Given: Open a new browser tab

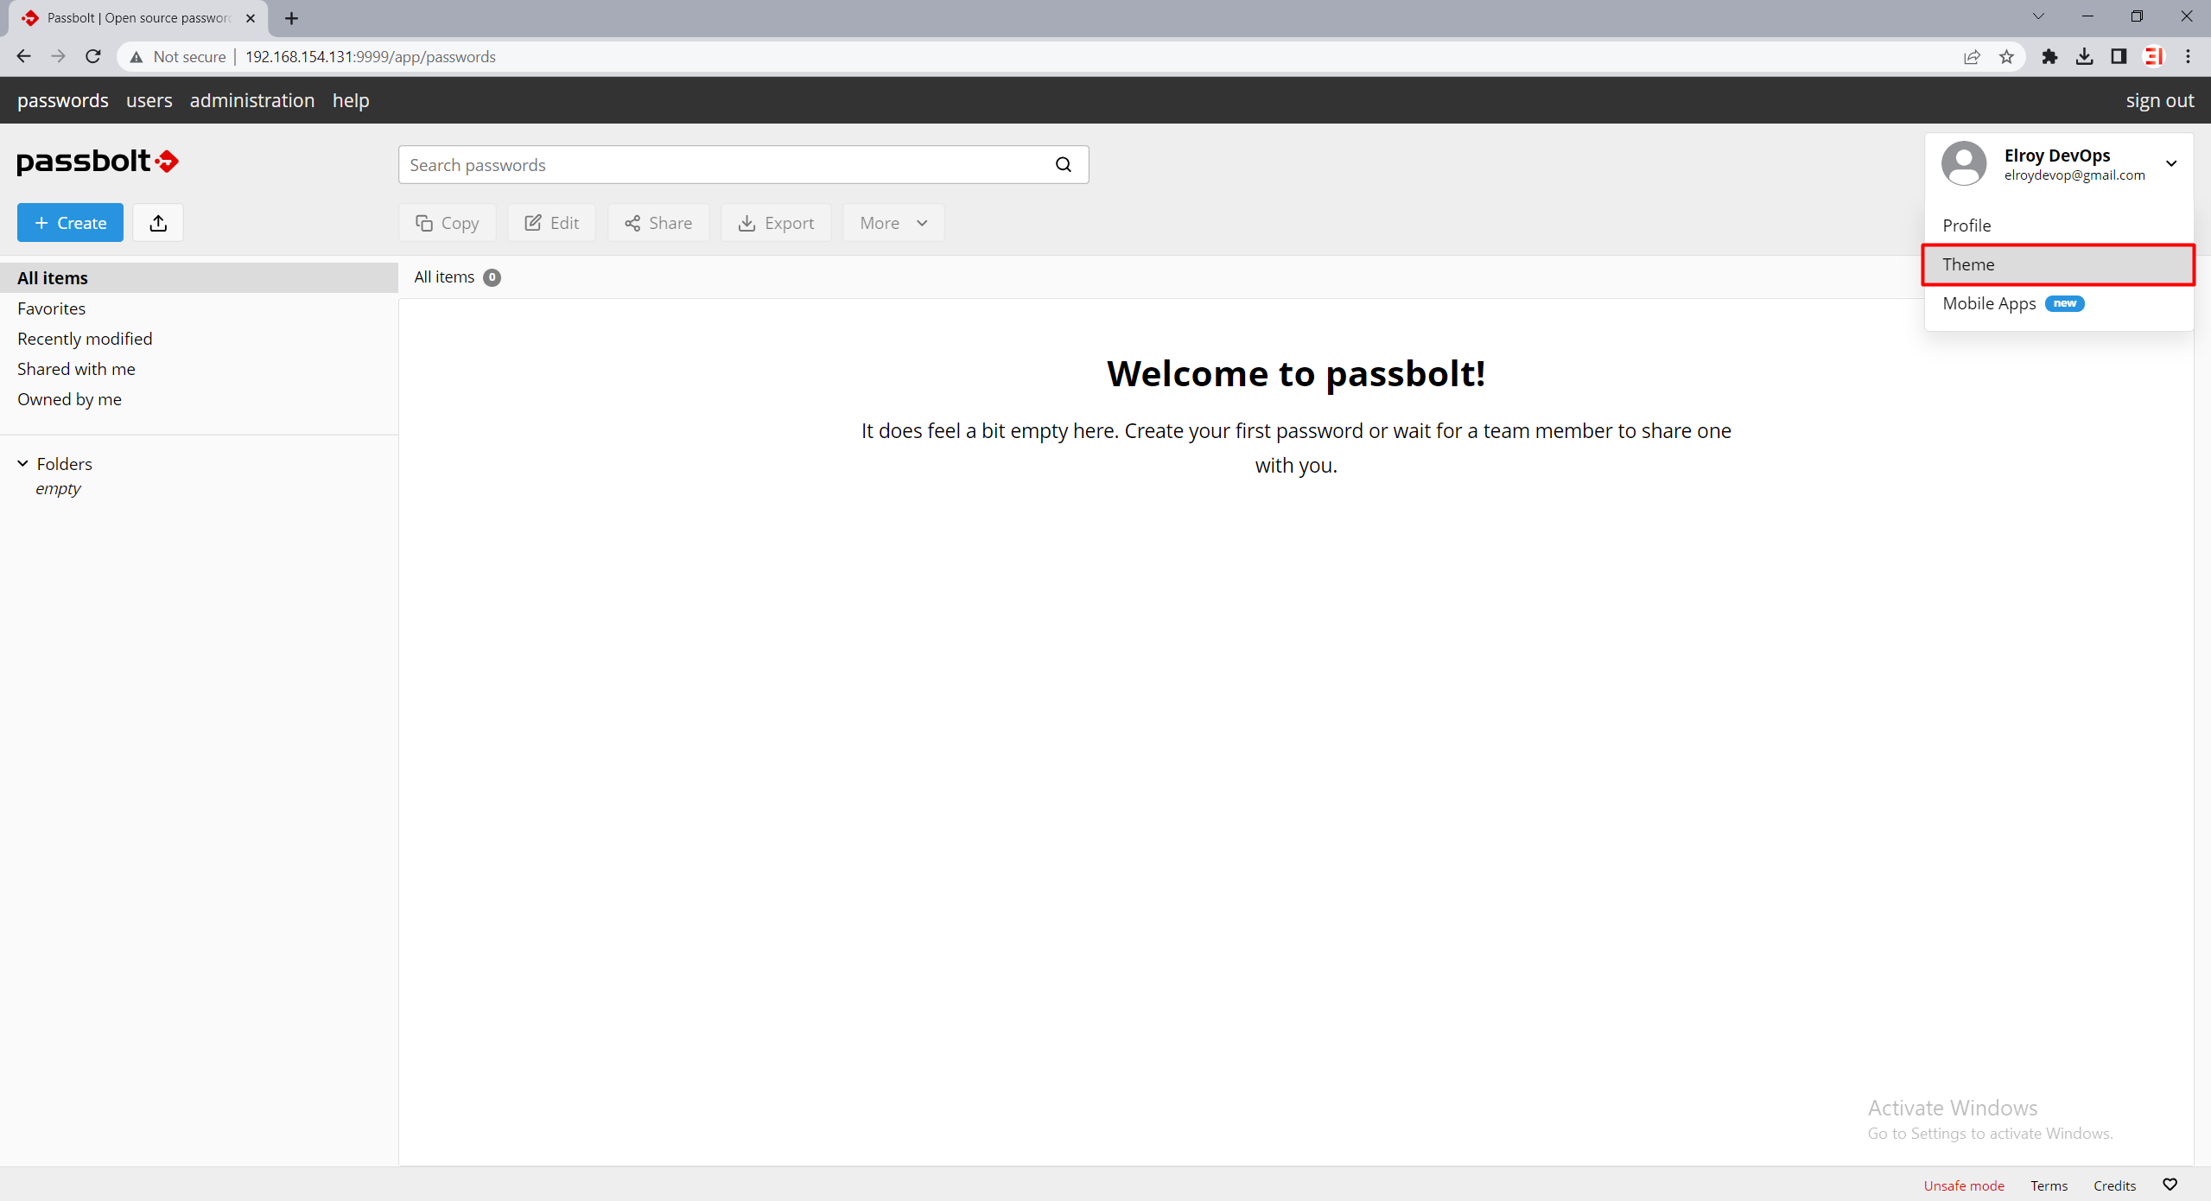Looking at the screenshot, I should pos(292,18).
